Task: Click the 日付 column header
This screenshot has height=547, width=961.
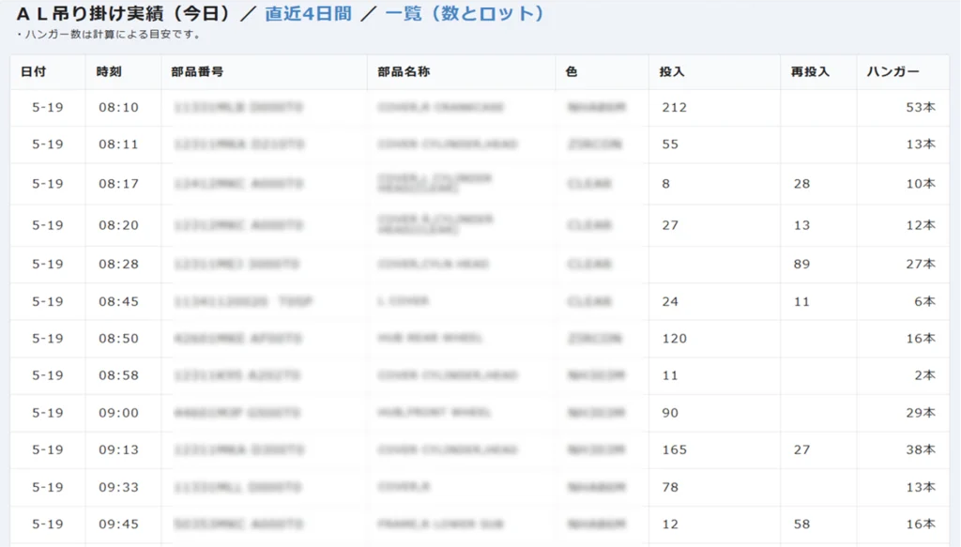Action: tap(34, 72)
